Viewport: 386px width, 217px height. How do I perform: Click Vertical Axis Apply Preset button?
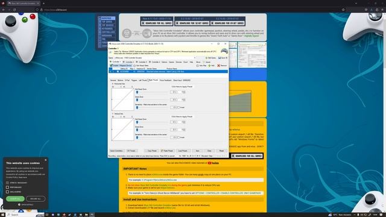click(x=182, y=116)
